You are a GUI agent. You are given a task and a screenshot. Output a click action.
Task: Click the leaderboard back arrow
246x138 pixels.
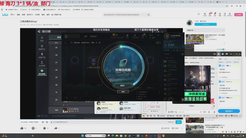click(39, 32)
